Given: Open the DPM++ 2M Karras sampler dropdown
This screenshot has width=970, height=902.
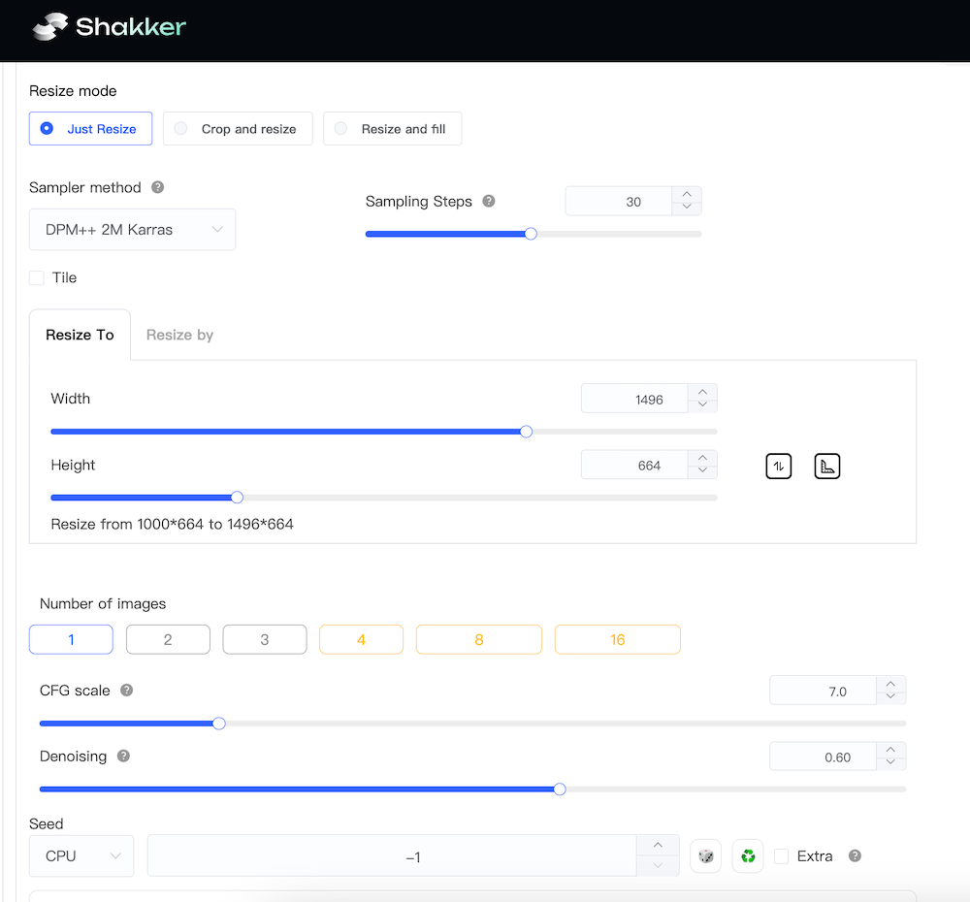Looking at the screenshot, I should (132, 230).
